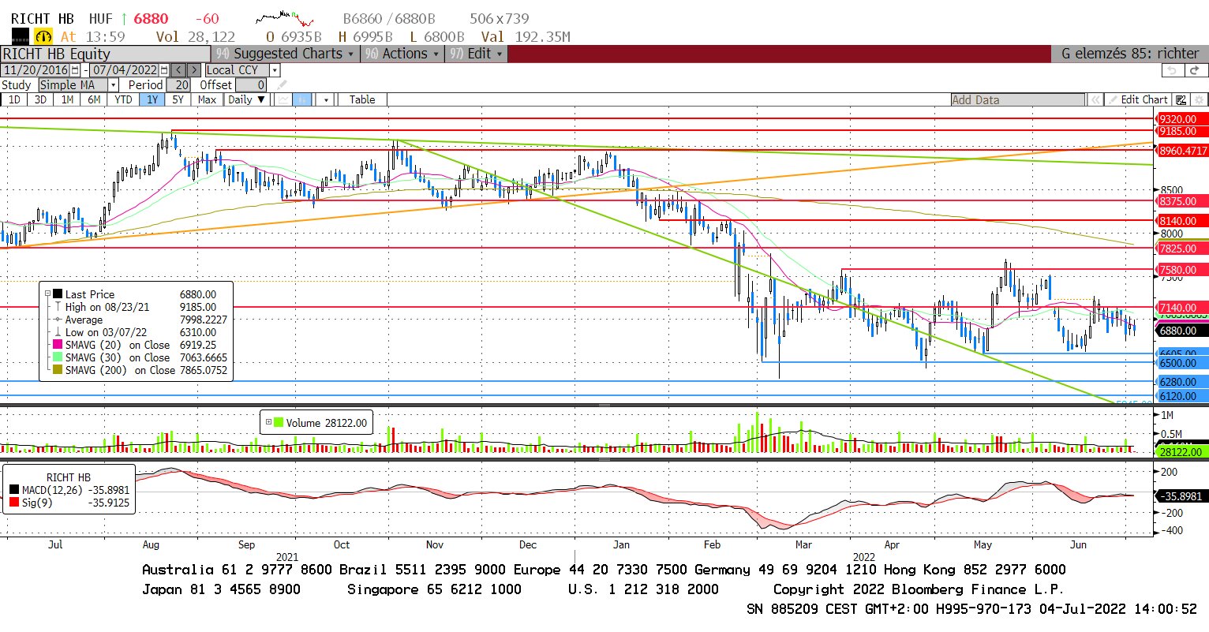Click the black square icon in the header
The width and height of the screenshot is (1209, 632).
pos(21,36)
